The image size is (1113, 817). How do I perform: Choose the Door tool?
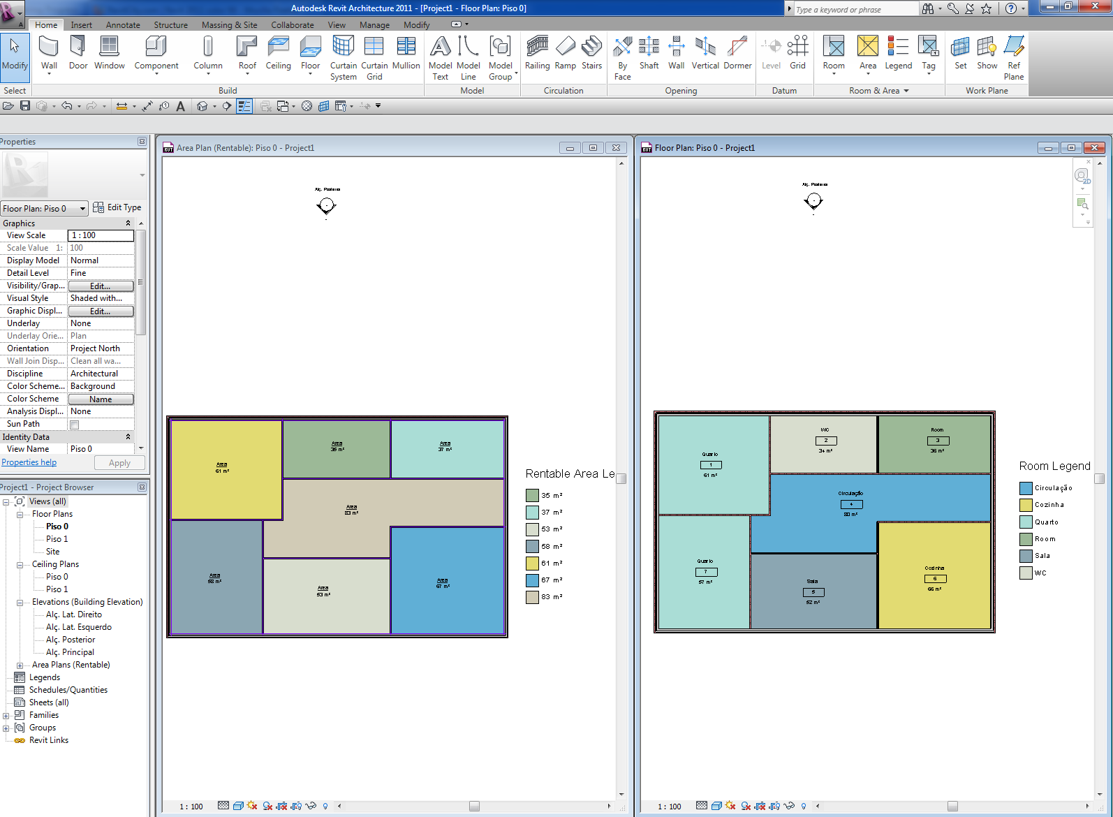coord(78,54)
